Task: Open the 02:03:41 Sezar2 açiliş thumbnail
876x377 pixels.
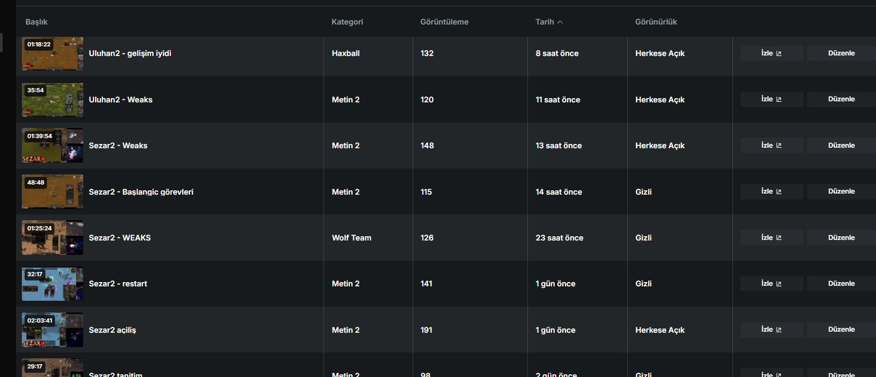Action: click(52, 330)
